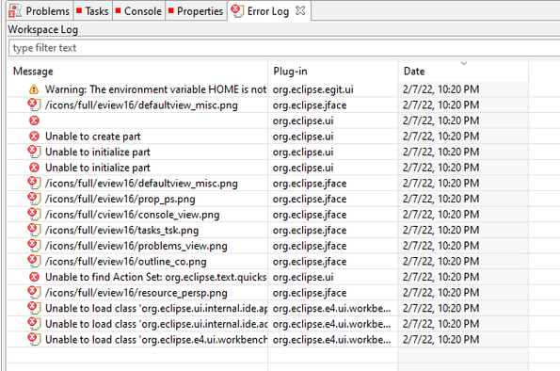The height and width of the screenshot is (371, 560).
Task: Close the Error Log tab
Action: [x=300, y=10]
